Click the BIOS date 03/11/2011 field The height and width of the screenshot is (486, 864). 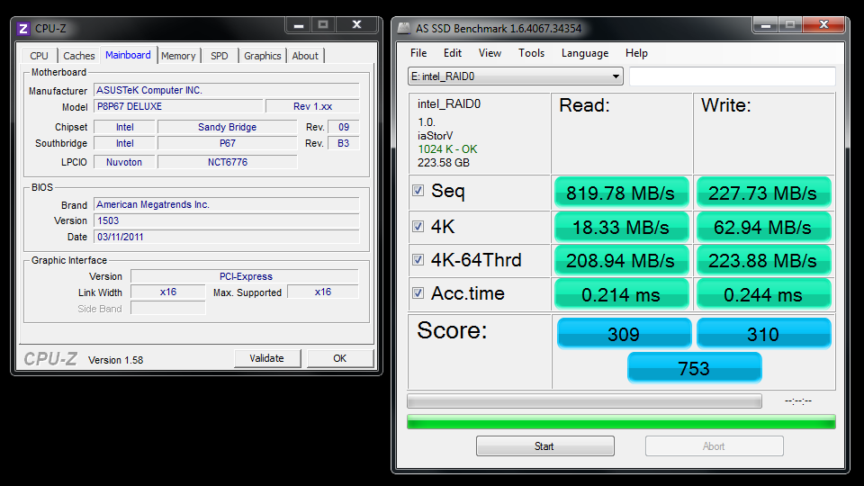[227, 237]
